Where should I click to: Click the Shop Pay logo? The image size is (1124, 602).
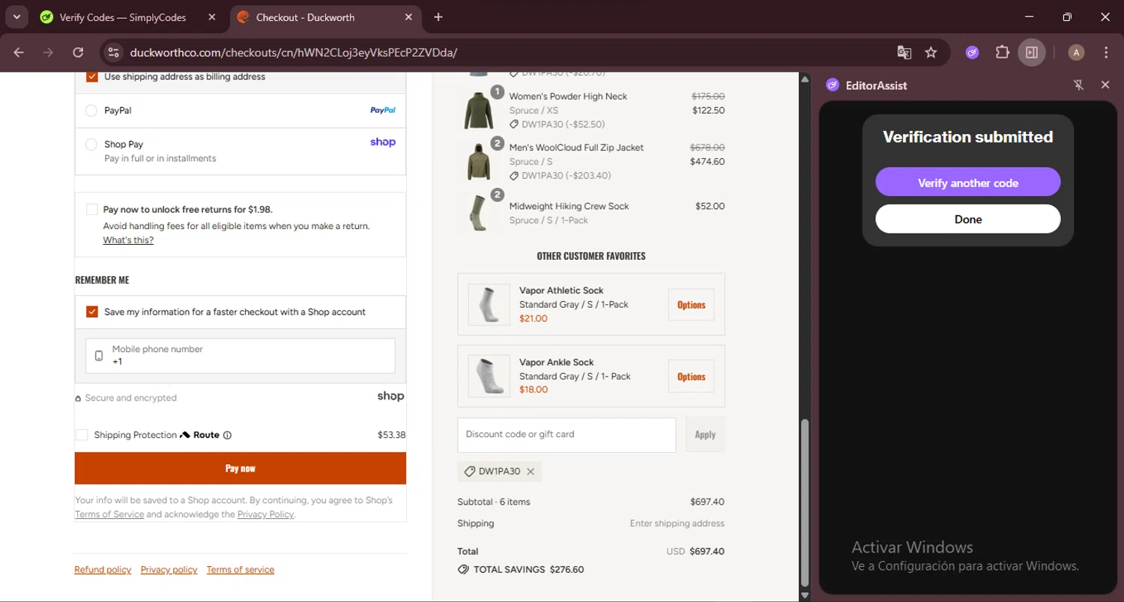coord(383,142)
